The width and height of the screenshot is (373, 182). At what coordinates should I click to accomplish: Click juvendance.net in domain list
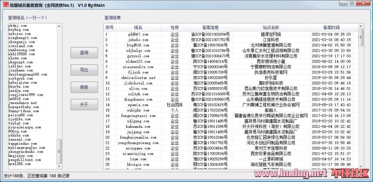[23, 103]
